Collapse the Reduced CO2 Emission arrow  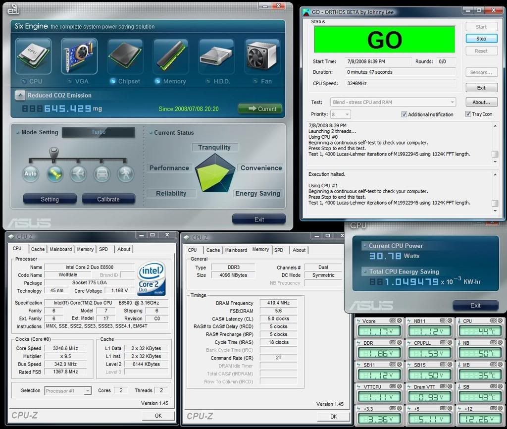coord(20,95)
